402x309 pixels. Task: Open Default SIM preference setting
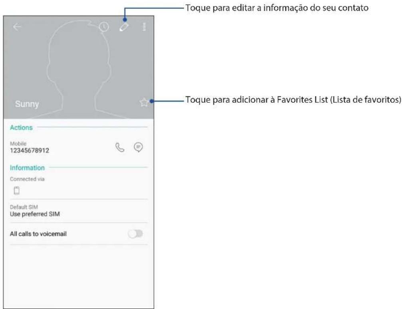tap(79, 211)
